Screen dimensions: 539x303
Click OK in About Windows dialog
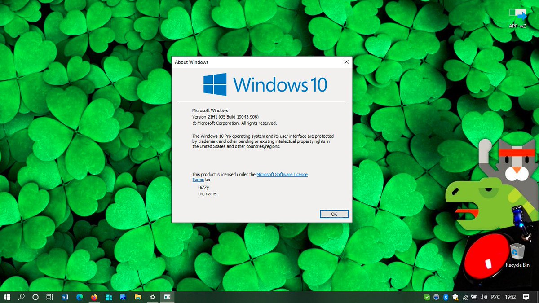(334, 214)
